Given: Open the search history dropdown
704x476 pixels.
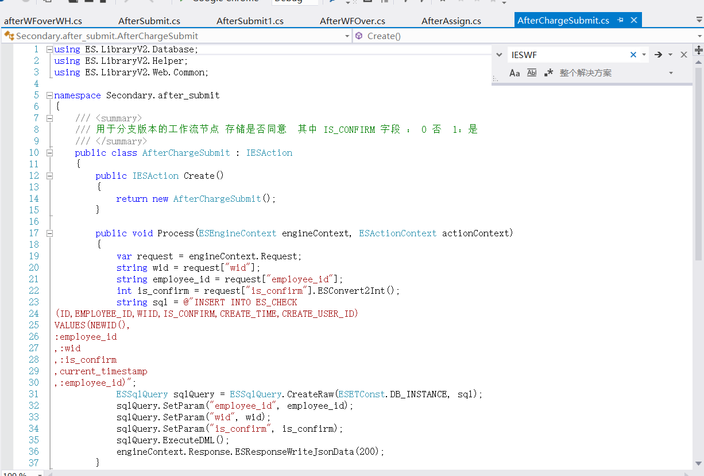Looking at the screenshot, I should click(644, 55).
